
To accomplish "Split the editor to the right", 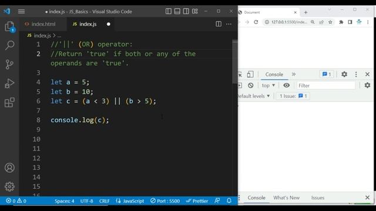I will click(219, 24).
